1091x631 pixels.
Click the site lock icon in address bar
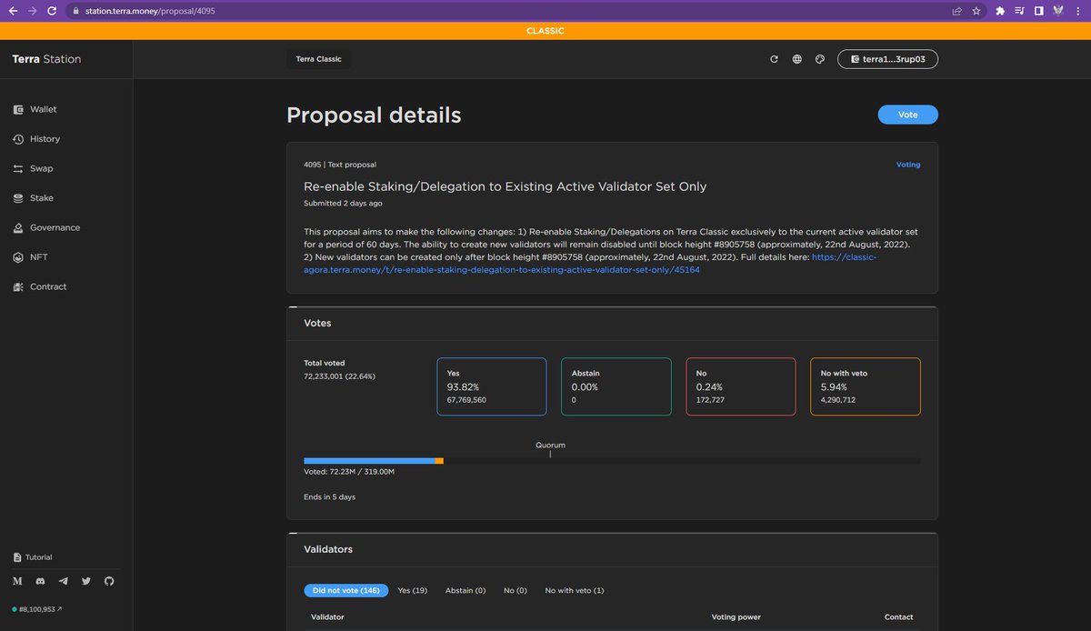click(77, 11)
